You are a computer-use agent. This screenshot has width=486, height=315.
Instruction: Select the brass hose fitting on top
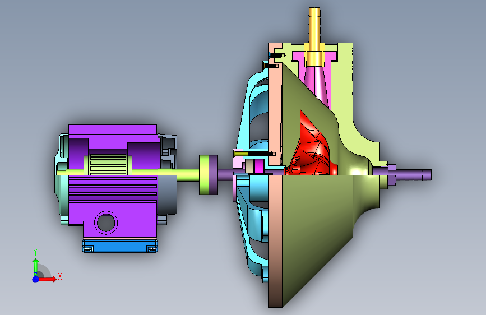click(x=314, y=37)
